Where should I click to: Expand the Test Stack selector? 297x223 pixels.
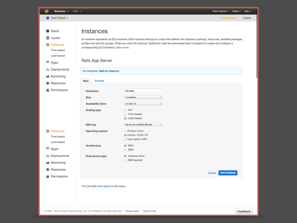pos(59,18)
